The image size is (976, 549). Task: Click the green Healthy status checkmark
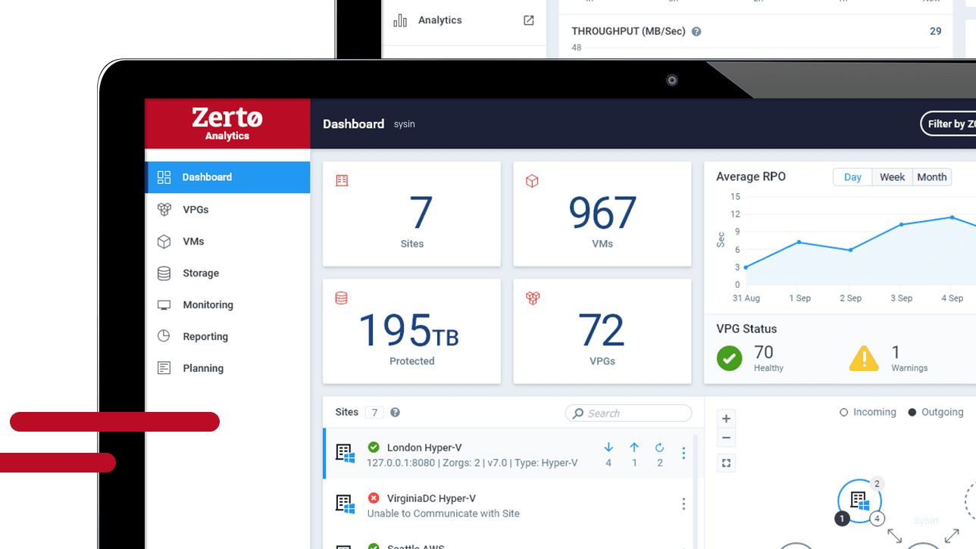[730, 358]
